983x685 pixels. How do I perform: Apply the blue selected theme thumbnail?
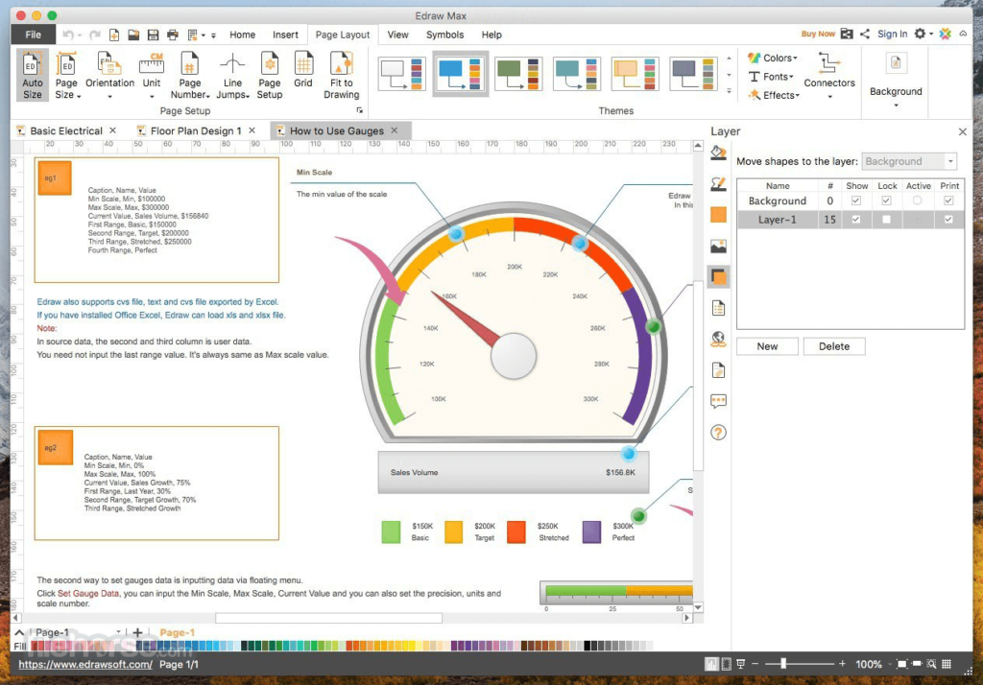460,73
